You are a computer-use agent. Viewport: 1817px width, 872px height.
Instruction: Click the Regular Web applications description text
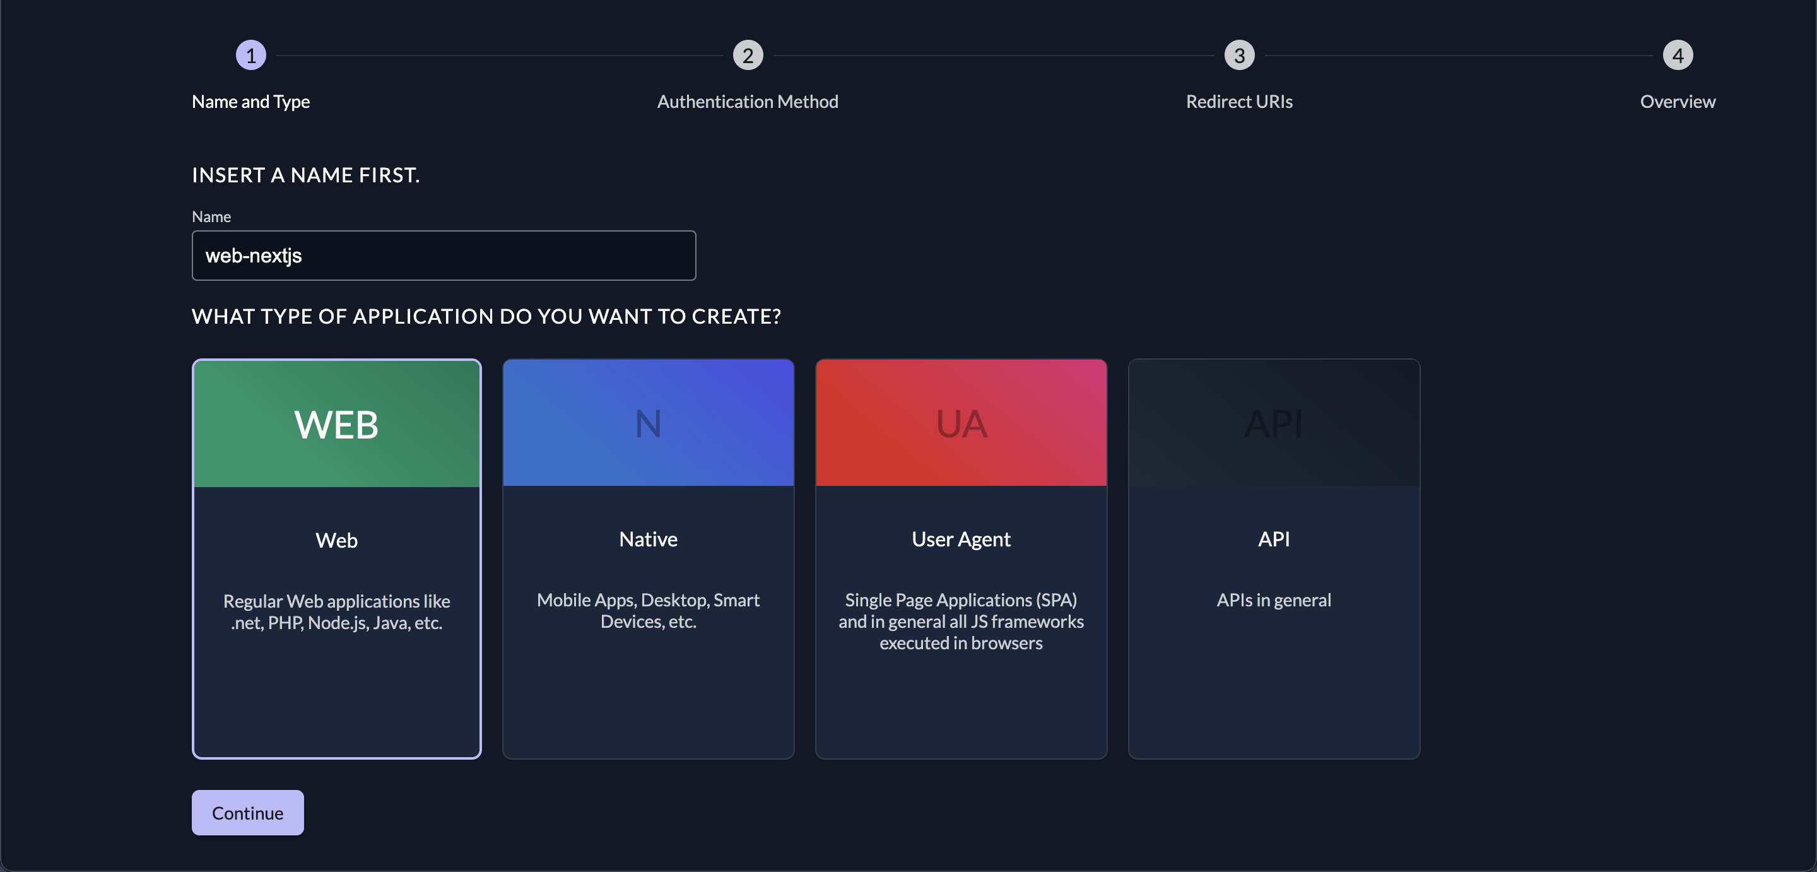(336, 611)
